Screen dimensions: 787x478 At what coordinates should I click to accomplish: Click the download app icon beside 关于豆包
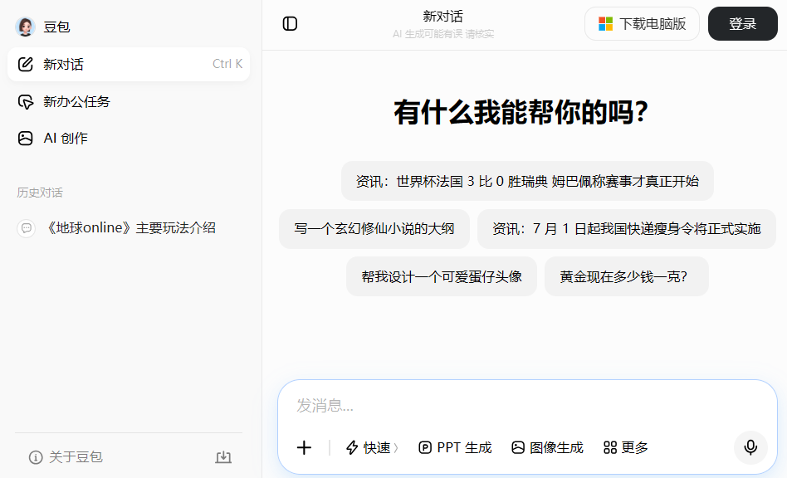point(223,457)
